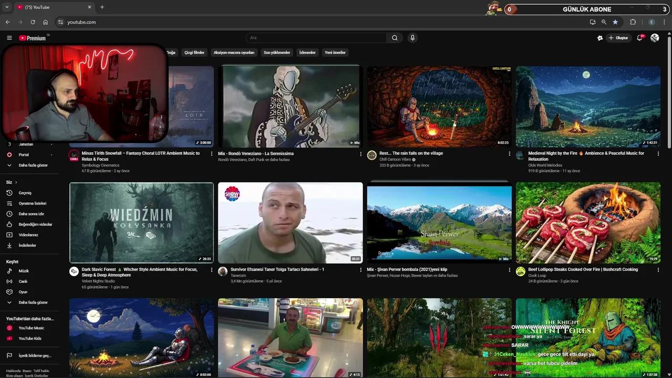The width and height of the screenshot is (672, 378).
Task: Click the address bar youtube.com
Action: point(82,22)
